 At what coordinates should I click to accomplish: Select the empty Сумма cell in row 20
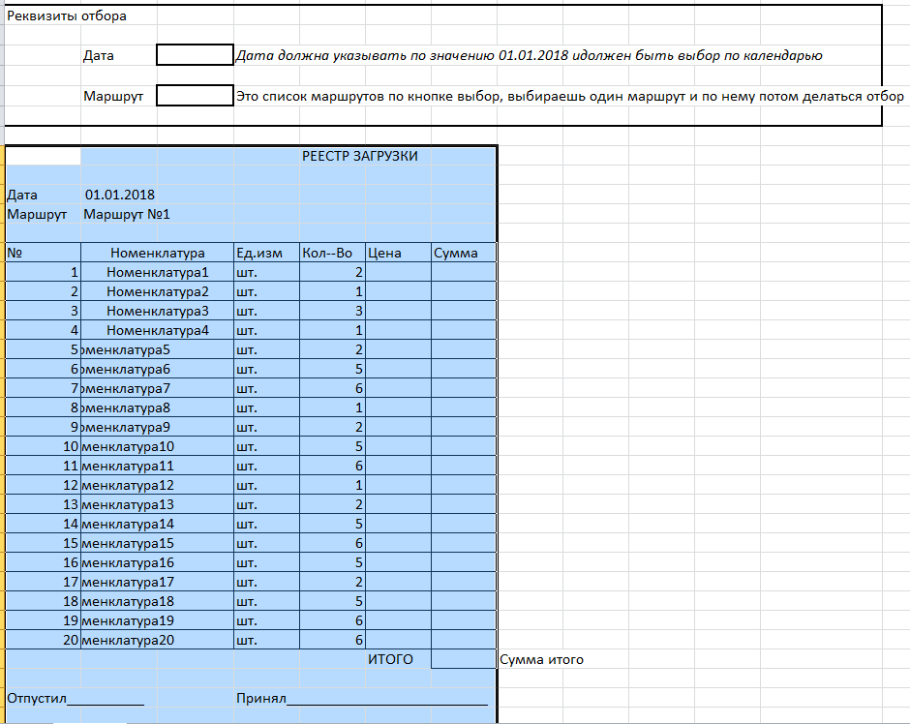pos(463,640)
